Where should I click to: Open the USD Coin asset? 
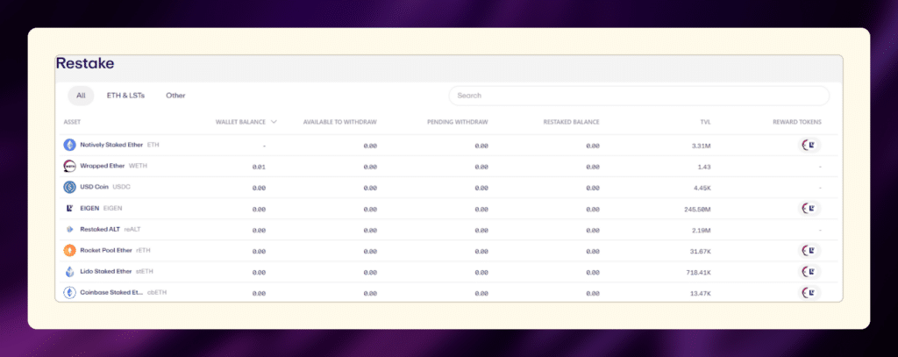coord(94,188)
